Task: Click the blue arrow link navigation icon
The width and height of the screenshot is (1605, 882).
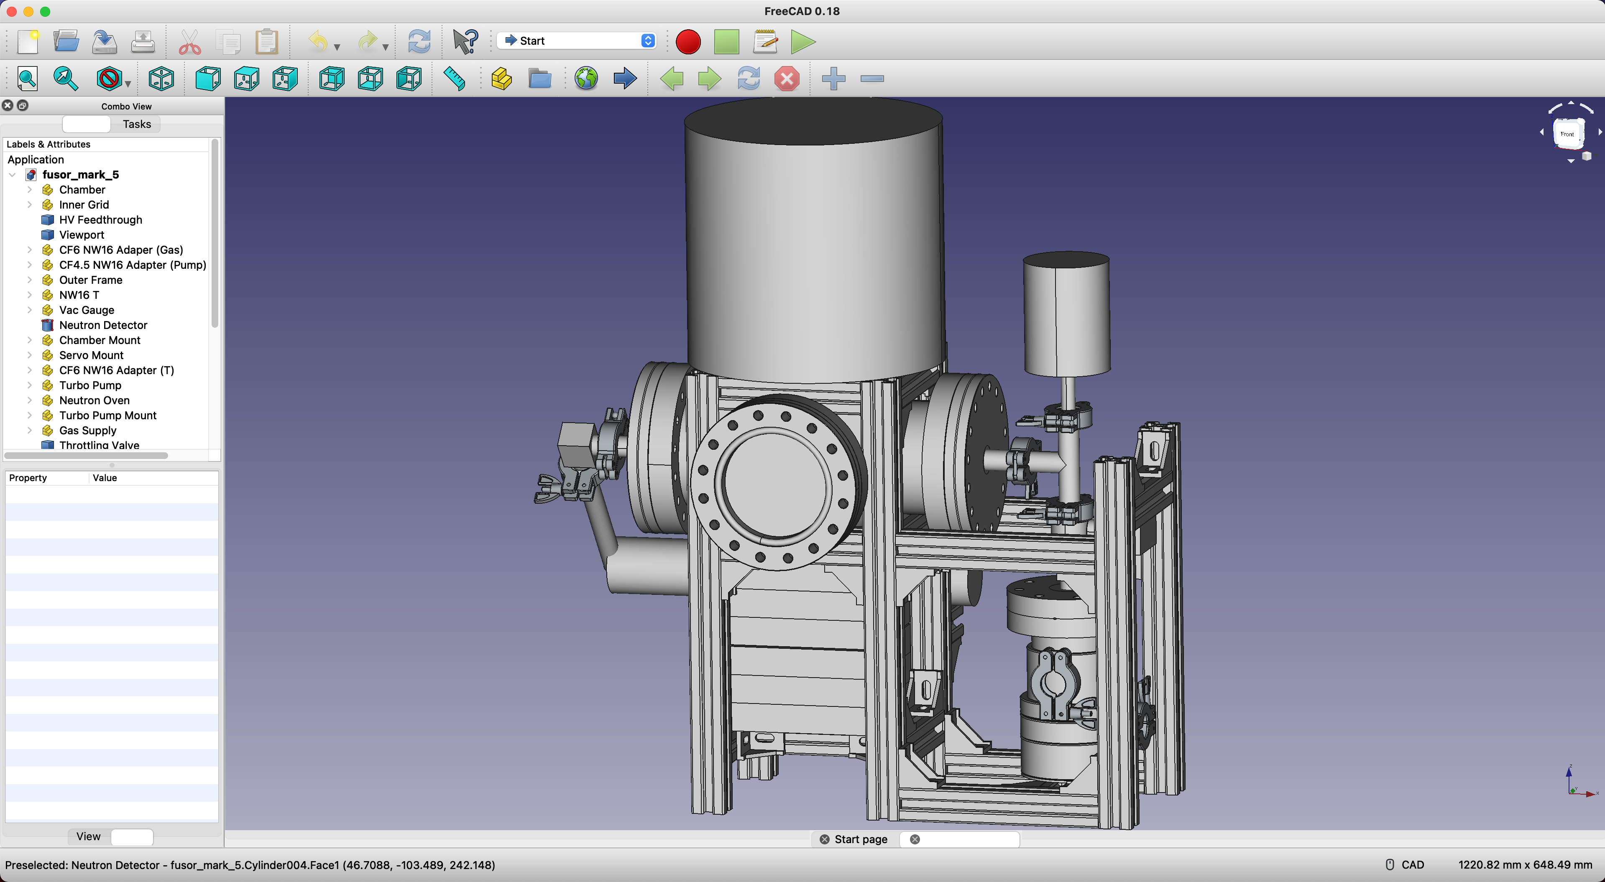Action: (625, 79)
